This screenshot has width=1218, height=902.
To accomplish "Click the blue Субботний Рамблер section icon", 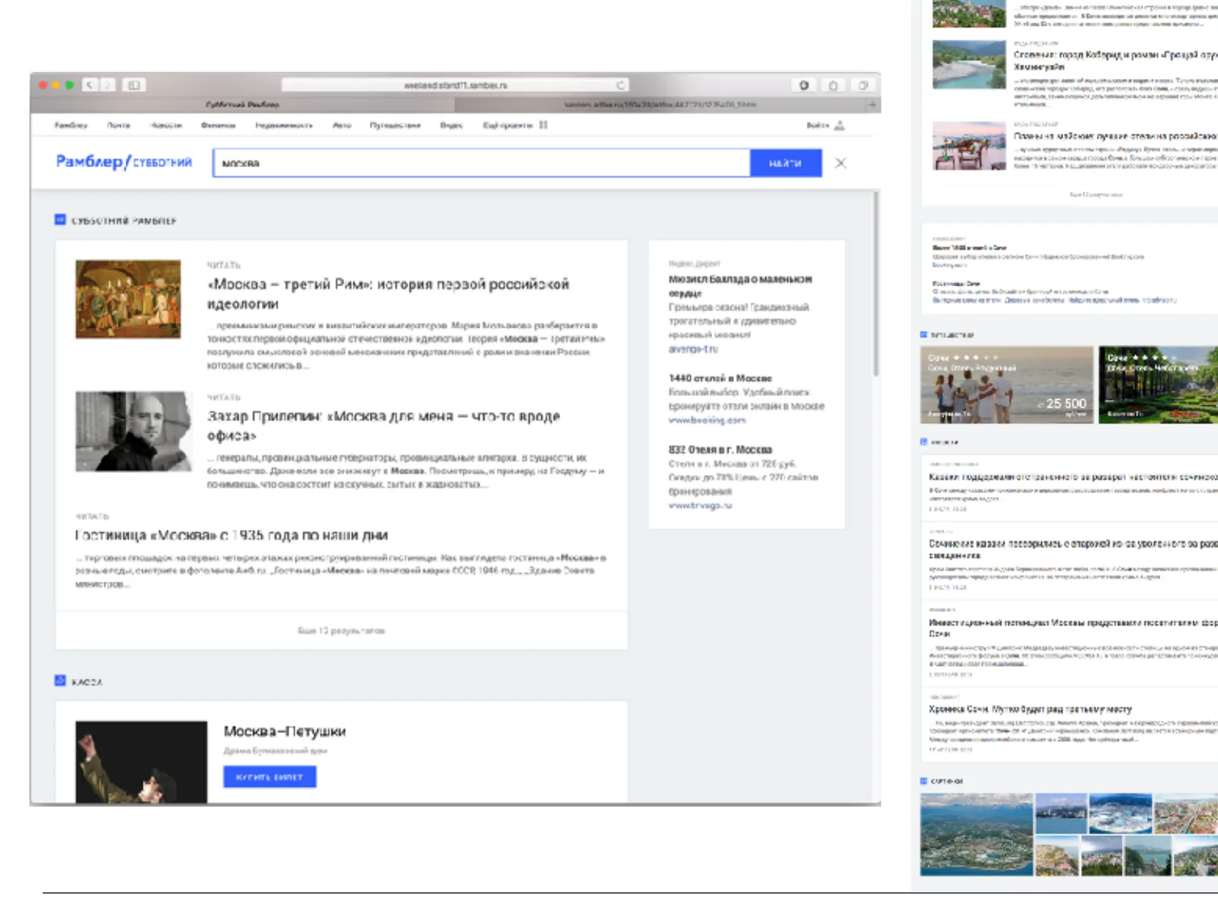I will click(60, 220).
